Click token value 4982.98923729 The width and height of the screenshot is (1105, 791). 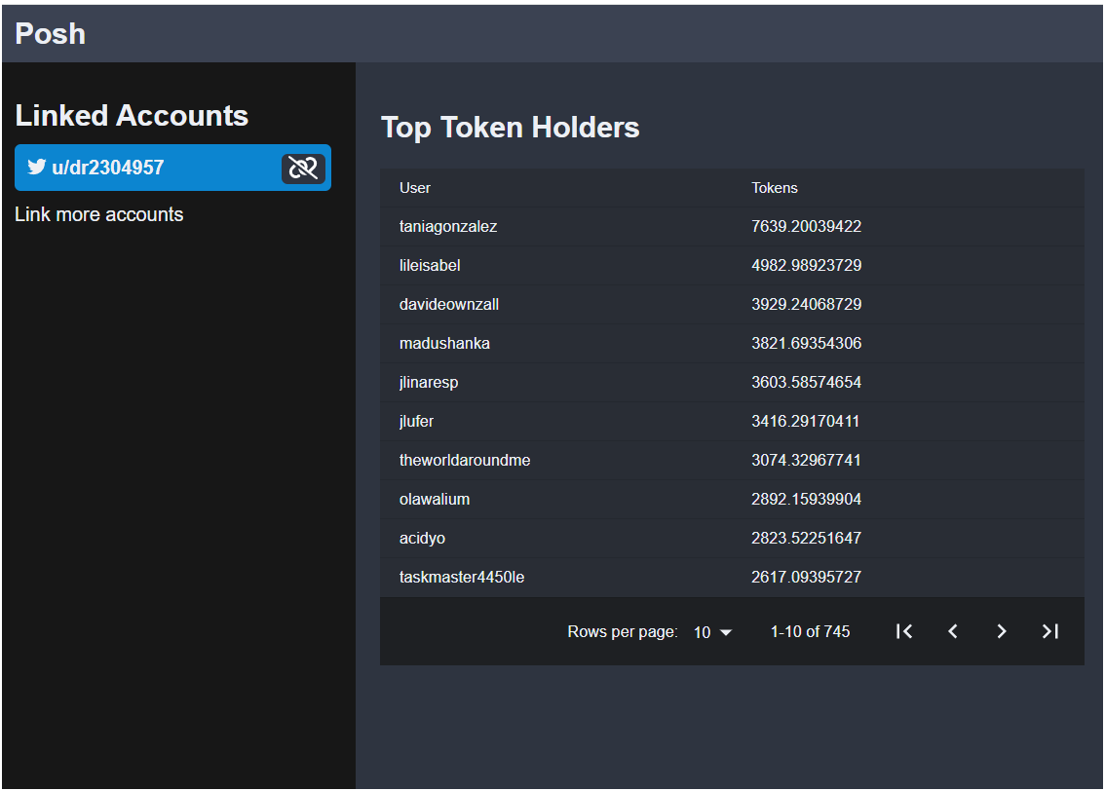pos(806,266)
